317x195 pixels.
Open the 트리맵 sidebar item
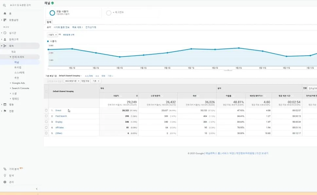18,67
